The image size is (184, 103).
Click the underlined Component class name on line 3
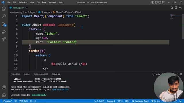[x=65, y=25]
